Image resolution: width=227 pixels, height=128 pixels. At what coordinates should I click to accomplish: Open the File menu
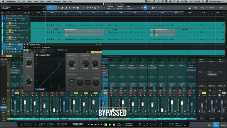click(19, 1)
